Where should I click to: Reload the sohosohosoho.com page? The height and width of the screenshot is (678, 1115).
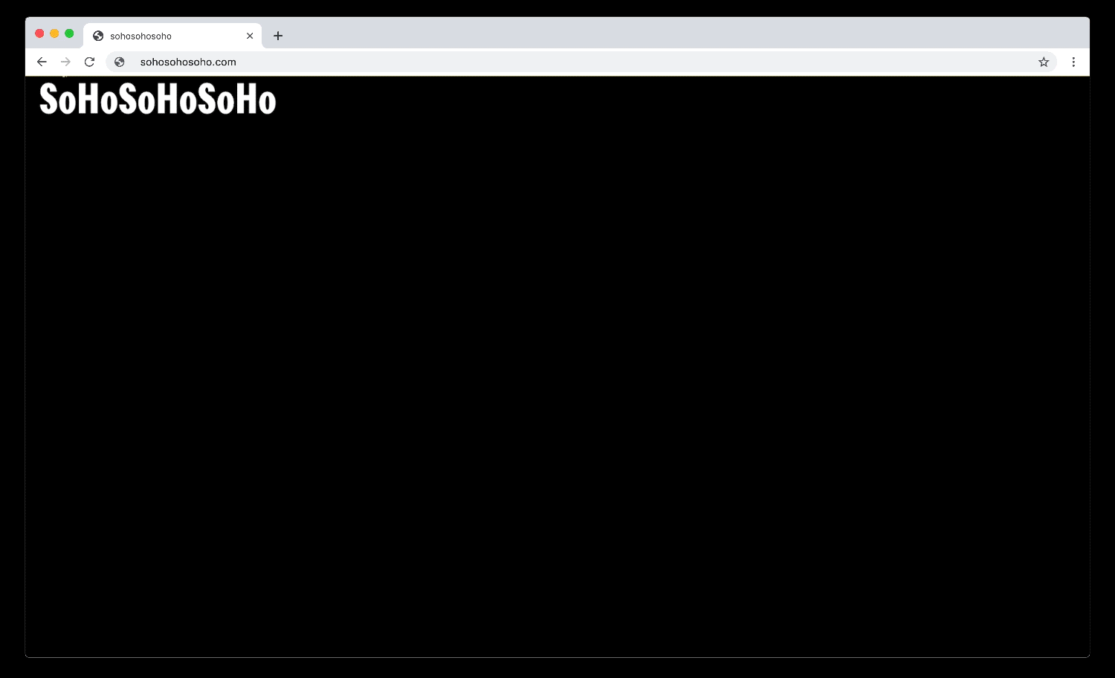pos(89,62)
